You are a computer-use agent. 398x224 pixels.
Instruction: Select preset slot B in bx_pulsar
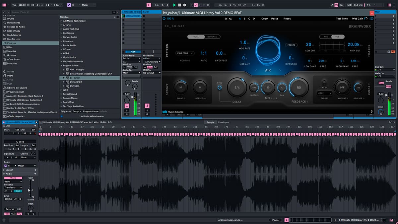[x=245, y=19]
